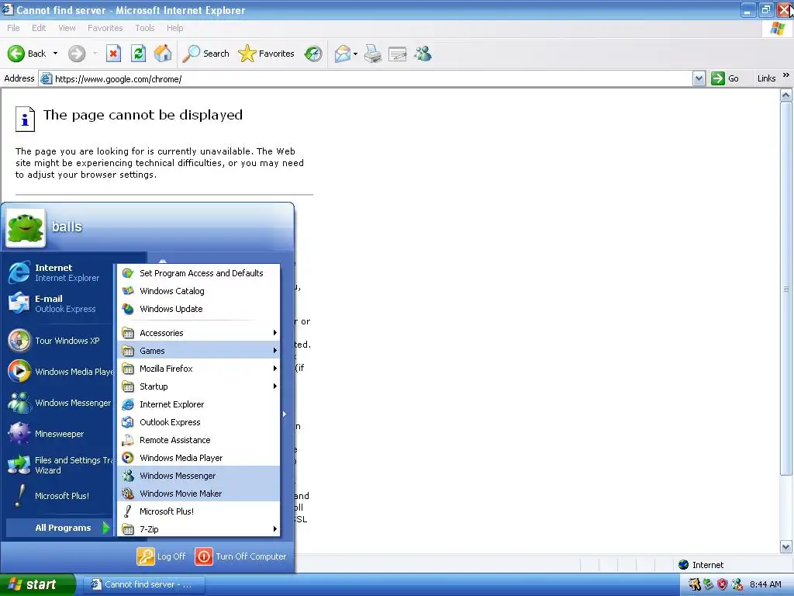
Task: Click the Messenger icon in IE toolbar
Action: click(x=423, y=54)
